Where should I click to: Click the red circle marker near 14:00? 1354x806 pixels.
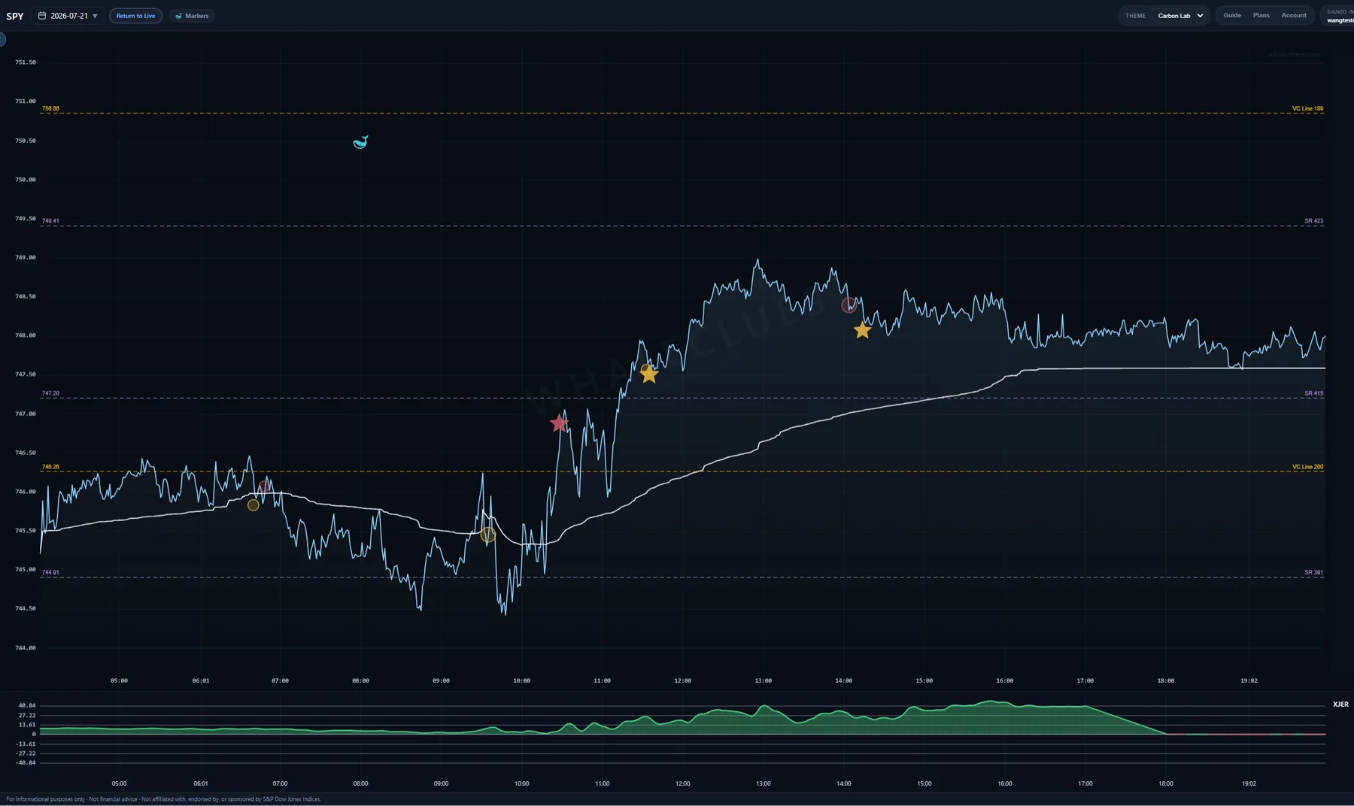pyautogui.click(x=849, y=305)
